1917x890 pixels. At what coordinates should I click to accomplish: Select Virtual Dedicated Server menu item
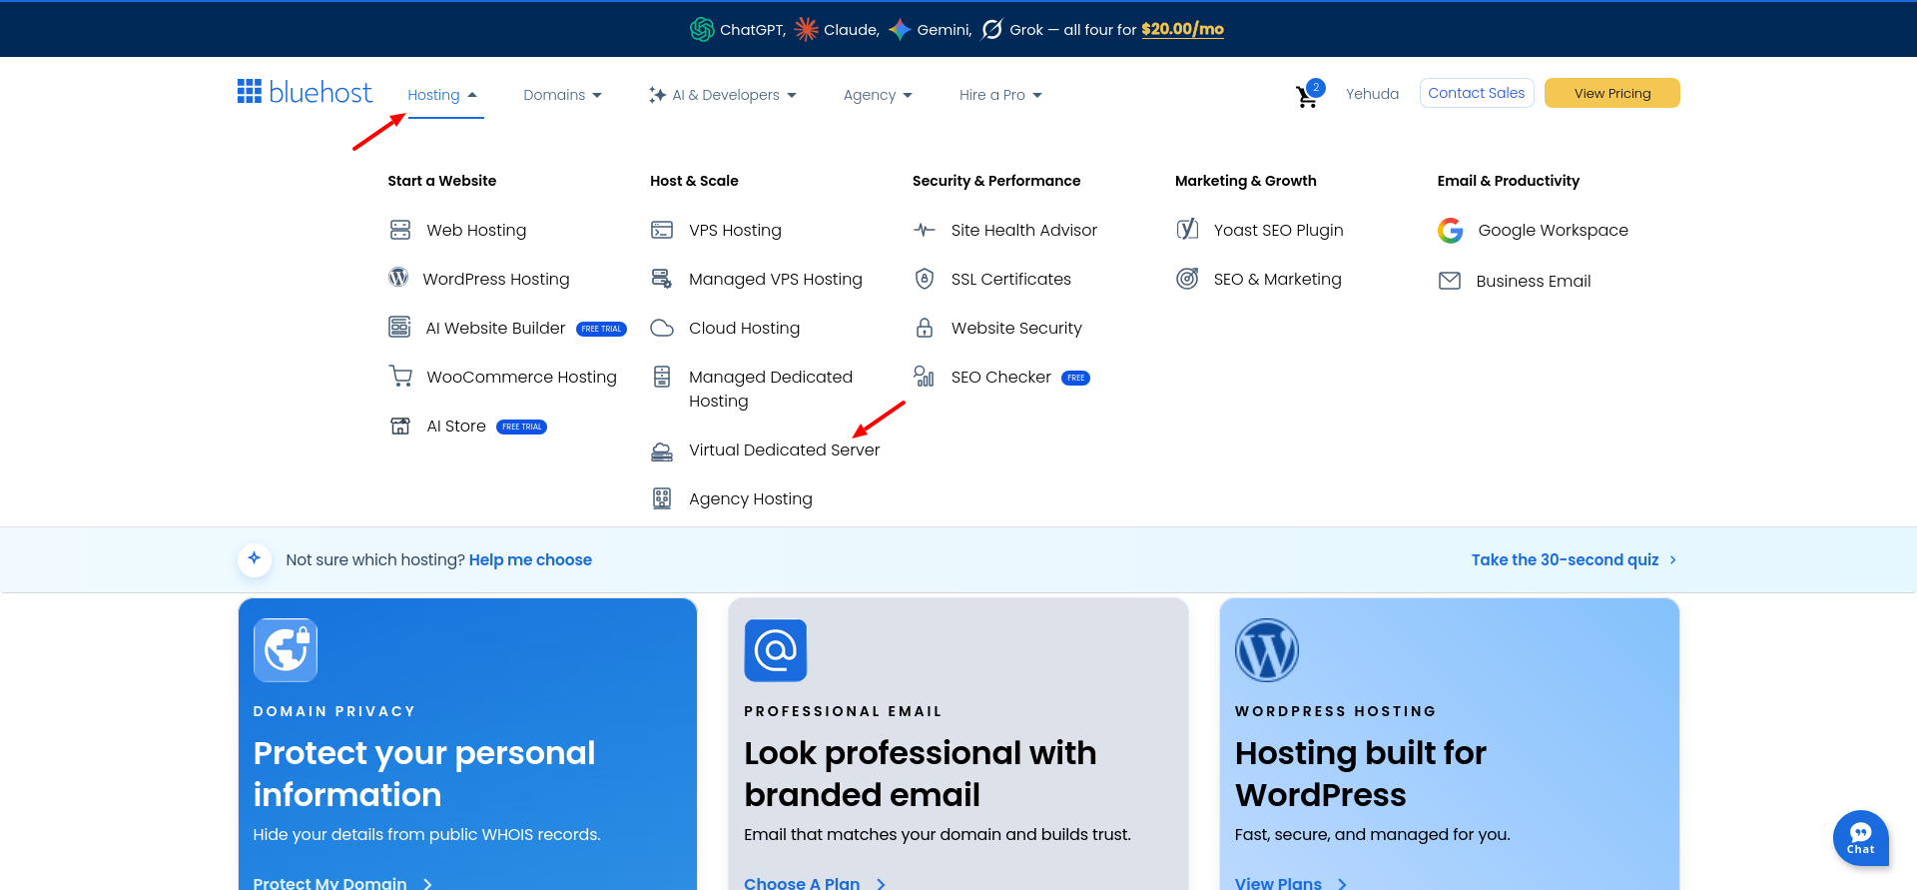pos(784,449)
